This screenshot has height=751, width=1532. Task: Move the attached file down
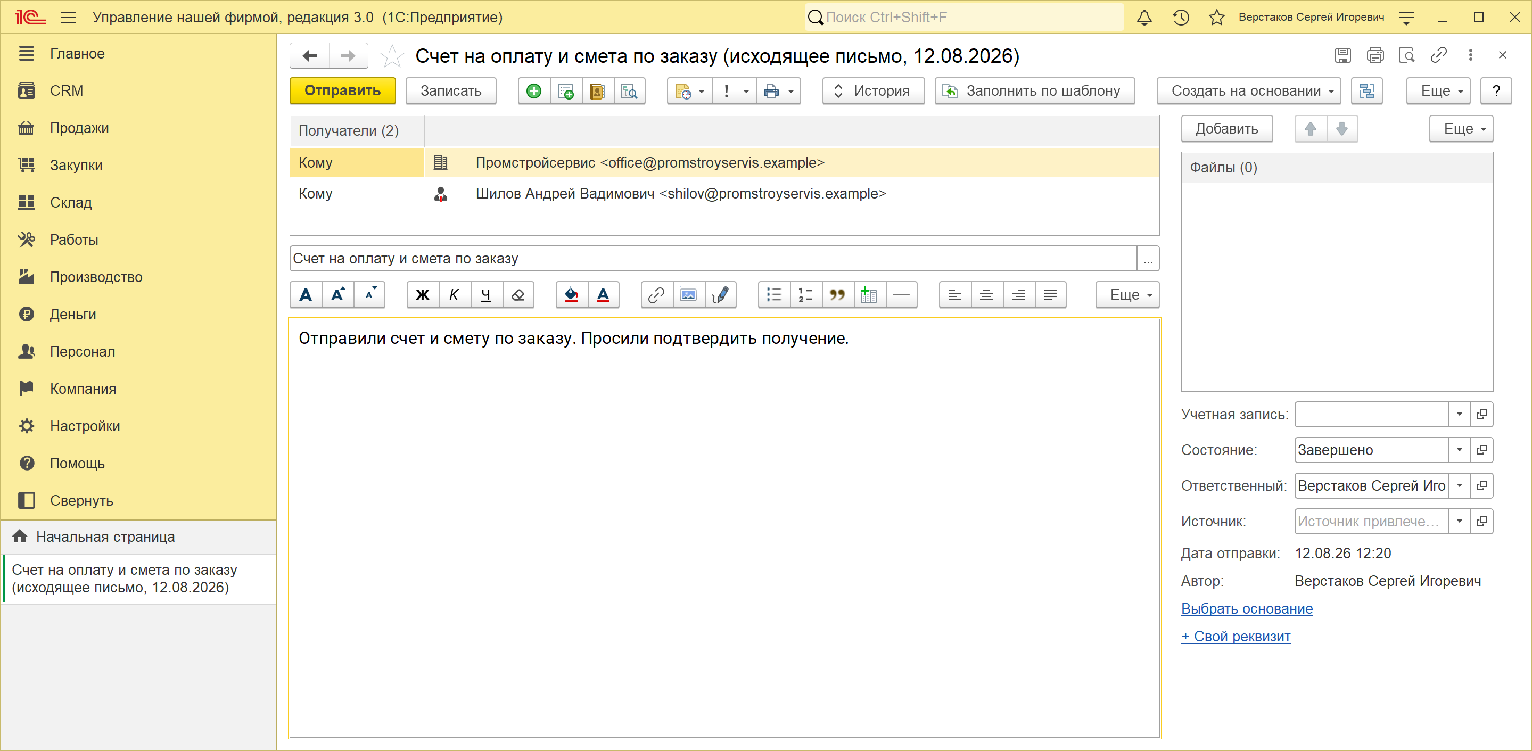click(1341, 129)
